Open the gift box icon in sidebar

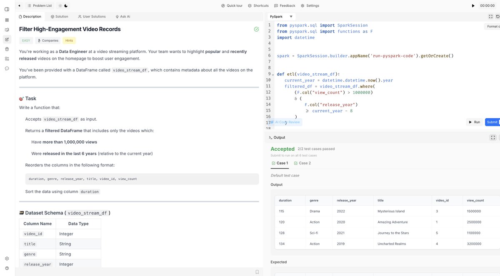(x=7, y=49)
